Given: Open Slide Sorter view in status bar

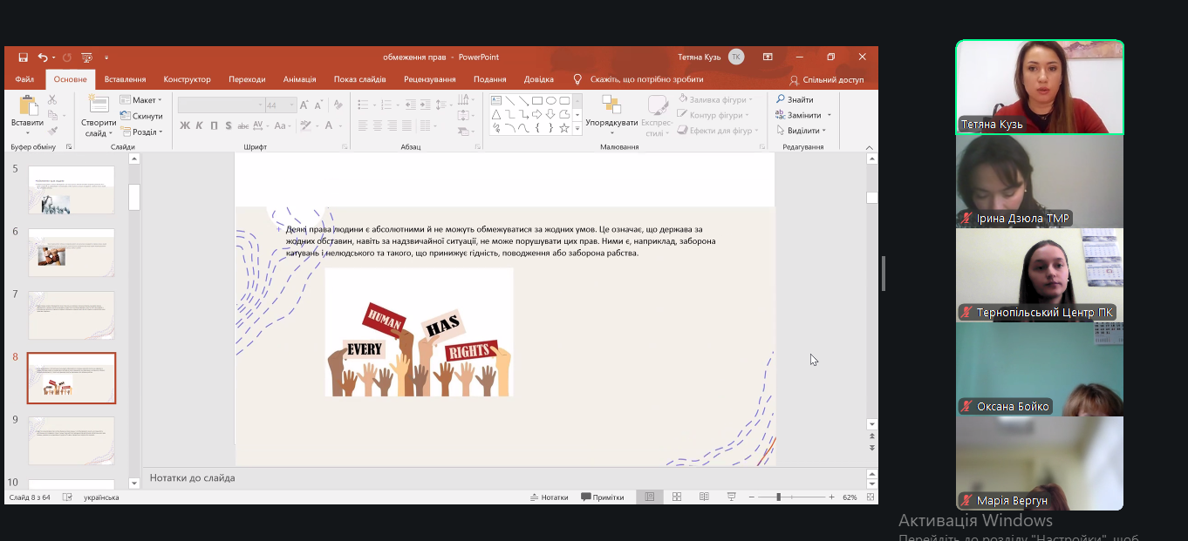Looking at the screenshot, I should pyautogui.click(x=676, y=497).
